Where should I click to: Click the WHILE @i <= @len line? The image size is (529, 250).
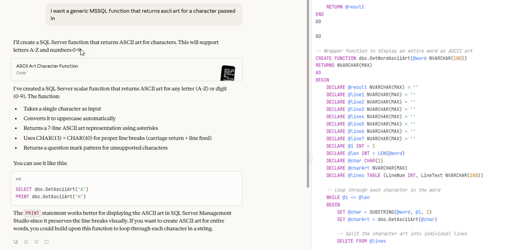[x=349, y=197]
